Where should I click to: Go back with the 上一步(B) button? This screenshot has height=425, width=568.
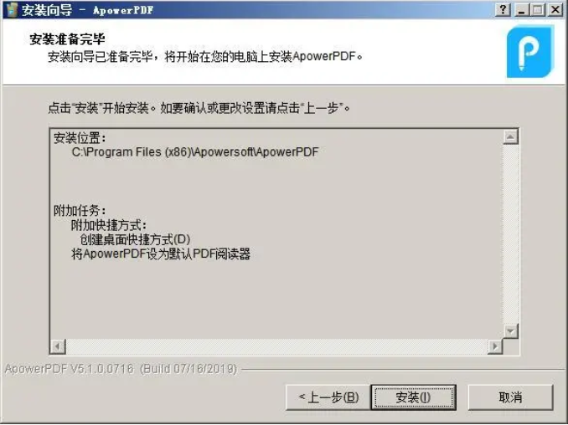coord(328,397)
